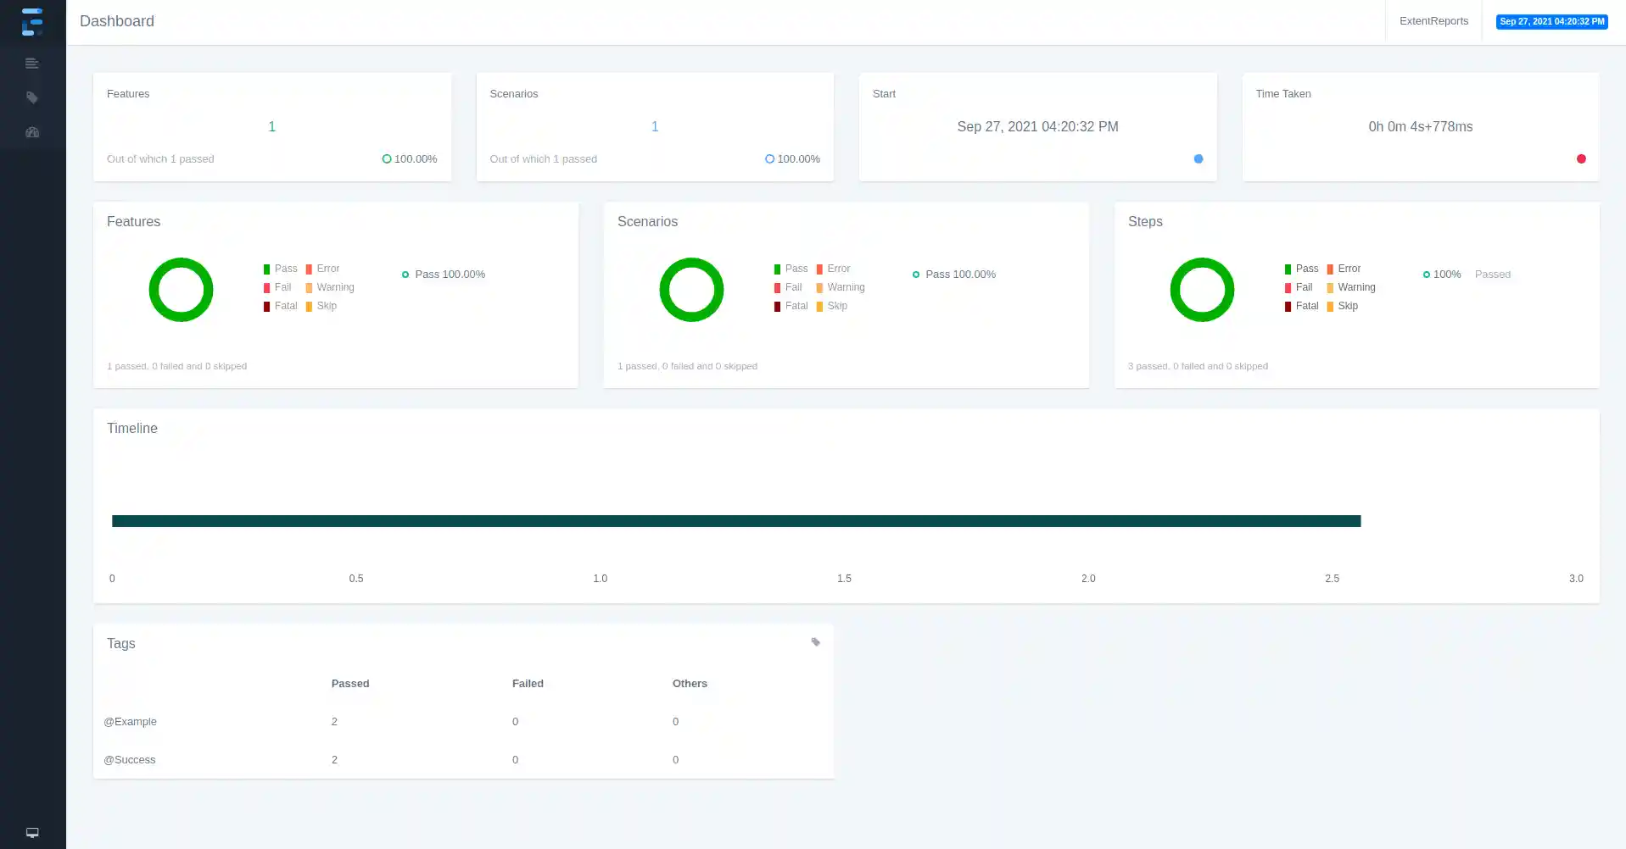Click the Dashboard page heading
Screen dimensions: 1626x849
[116, 21]
